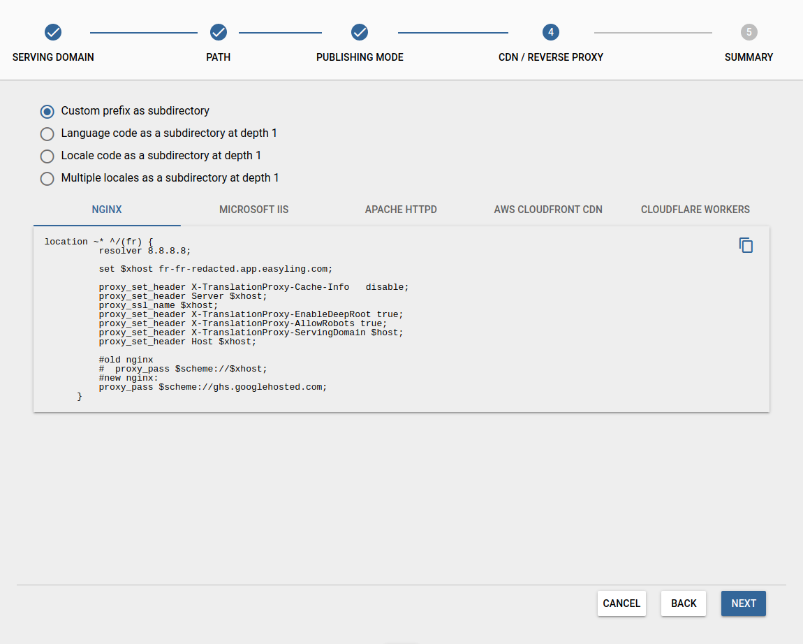
Task: Click the PUBLISHING MODE step label
Action: [360, 57]
